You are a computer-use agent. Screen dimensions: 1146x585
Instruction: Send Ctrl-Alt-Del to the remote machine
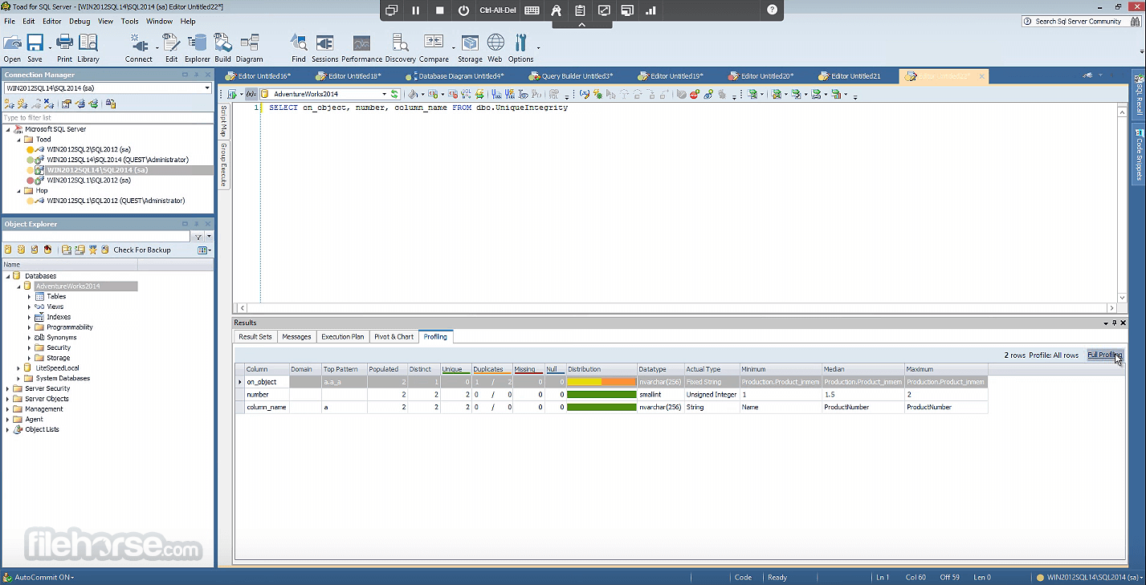498,10
